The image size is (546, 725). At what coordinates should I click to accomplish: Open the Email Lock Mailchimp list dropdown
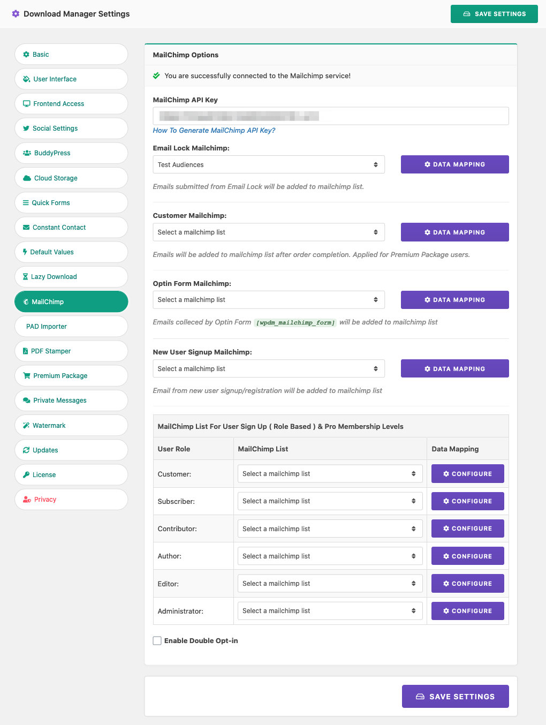click(x=268, y=164)
